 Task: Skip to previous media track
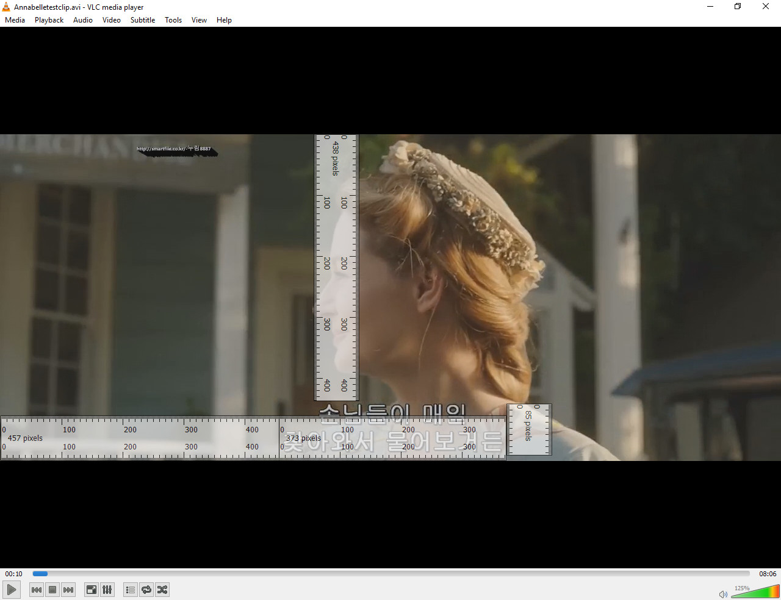tap(37, 590)
